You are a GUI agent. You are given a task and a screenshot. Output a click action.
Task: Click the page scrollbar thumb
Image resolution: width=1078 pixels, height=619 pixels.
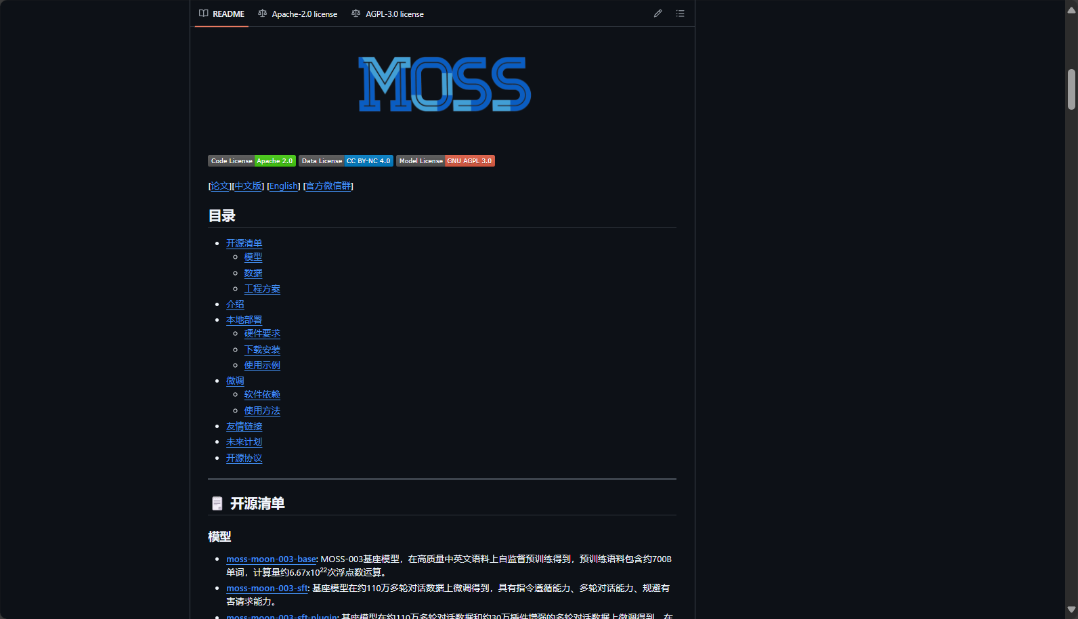coord(1071,89)
